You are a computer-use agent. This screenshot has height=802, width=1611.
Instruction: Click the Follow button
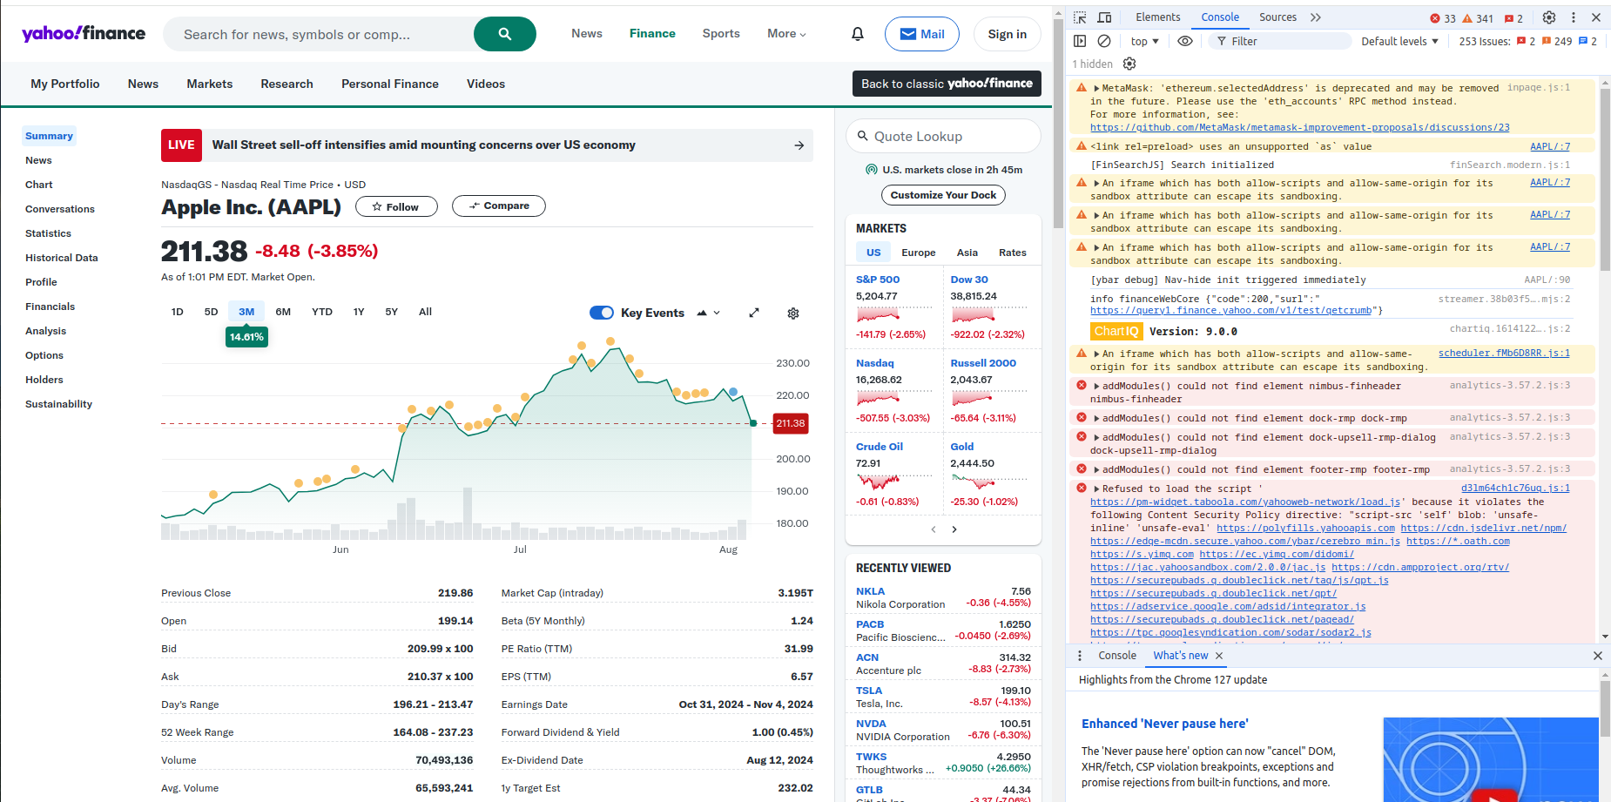pyautogui.click(x=396, y=206)
